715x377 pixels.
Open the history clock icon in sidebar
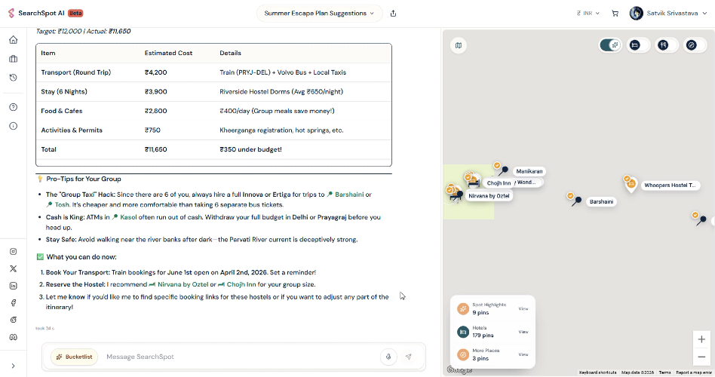point(14,78)
